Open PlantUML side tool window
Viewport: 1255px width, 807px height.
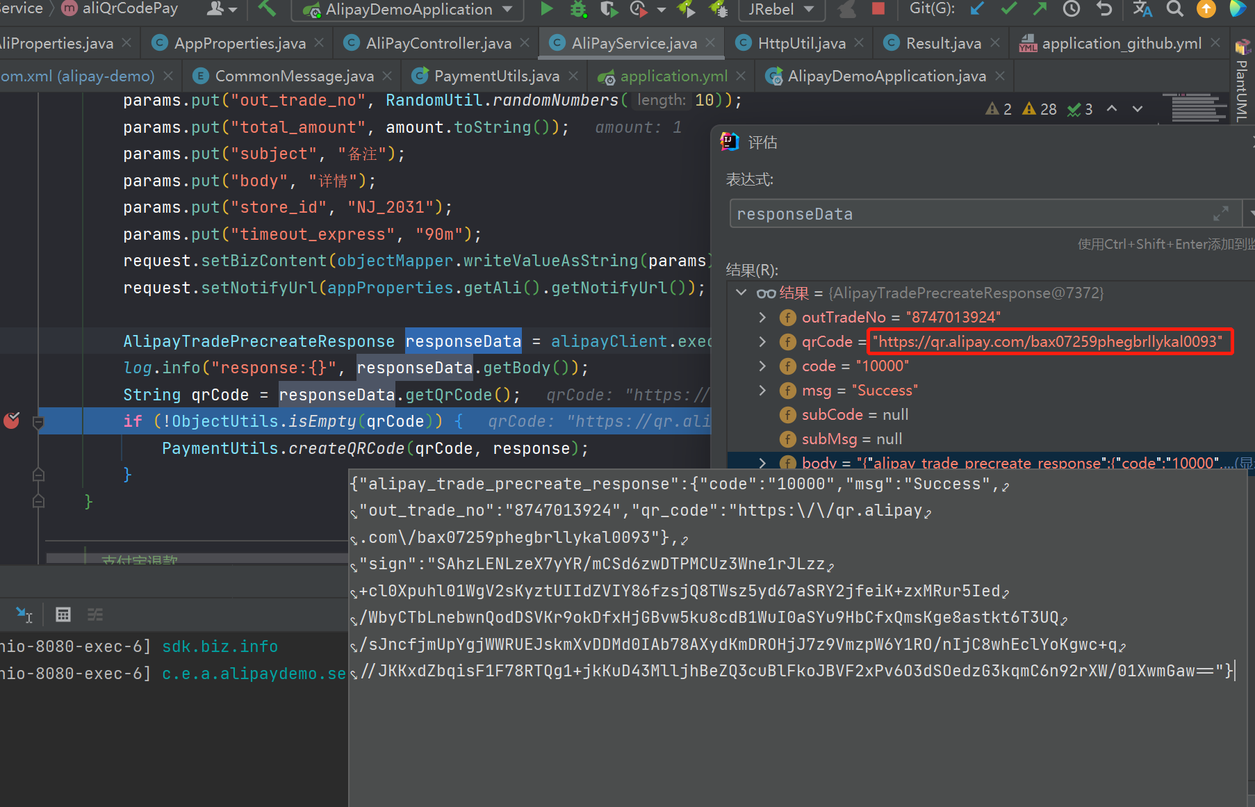tap(1242, 80)
